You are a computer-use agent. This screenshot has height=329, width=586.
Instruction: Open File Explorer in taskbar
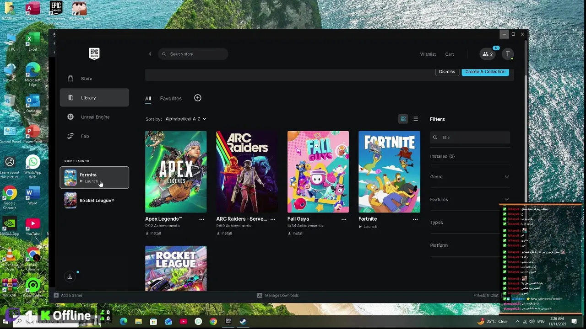click(x=138, y=321)
